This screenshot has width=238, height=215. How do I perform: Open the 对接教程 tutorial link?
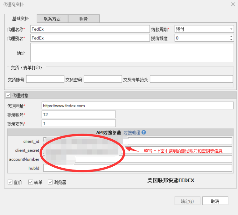(x=132, y=132)
